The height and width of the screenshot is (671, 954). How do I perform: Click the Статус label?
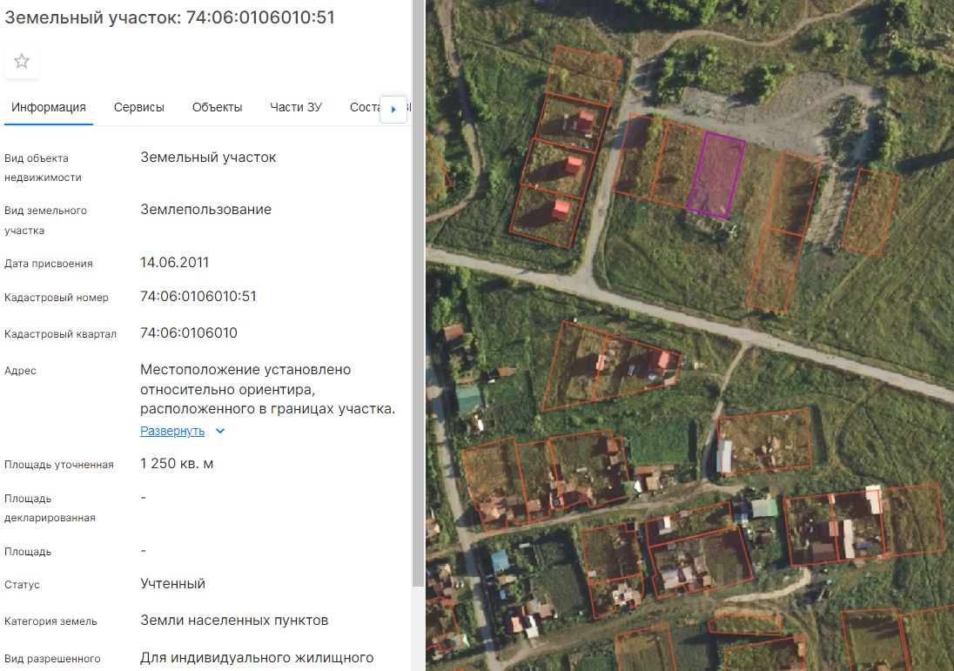(x=22, y=585)
